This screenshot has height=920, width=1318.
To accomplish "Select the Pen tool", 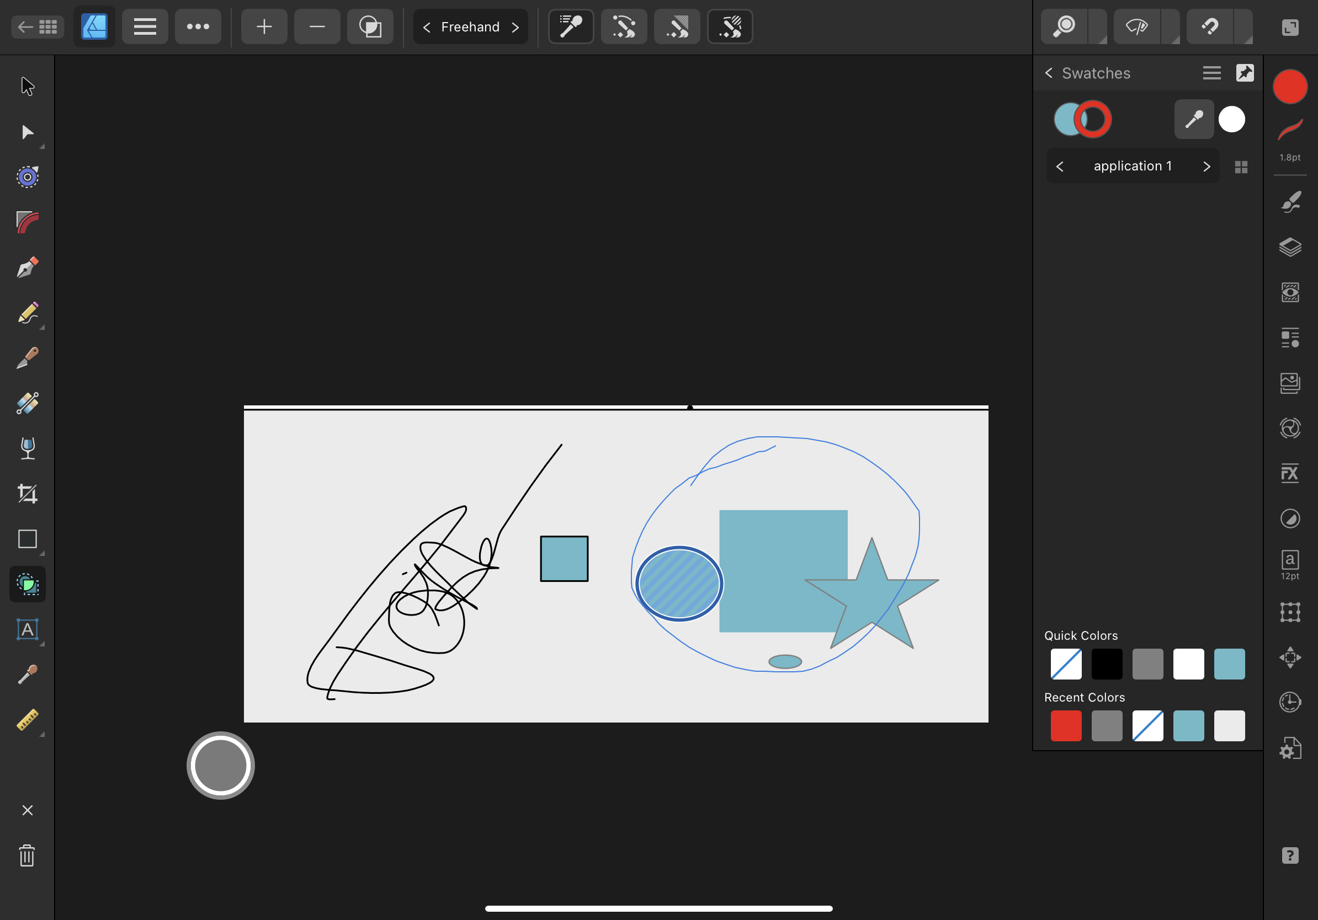I will pos(28,268).
